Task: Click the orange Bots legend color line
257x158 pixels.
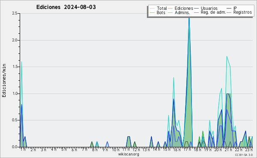Action: pyautogui.click(x=152, y=12)
